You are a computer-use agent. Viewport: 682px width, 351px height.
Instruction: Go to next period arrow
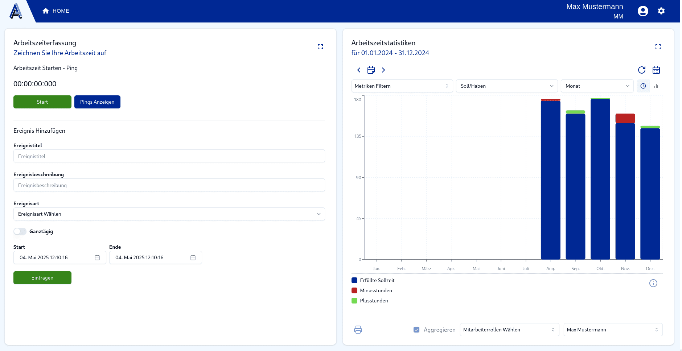pos(383,70)
